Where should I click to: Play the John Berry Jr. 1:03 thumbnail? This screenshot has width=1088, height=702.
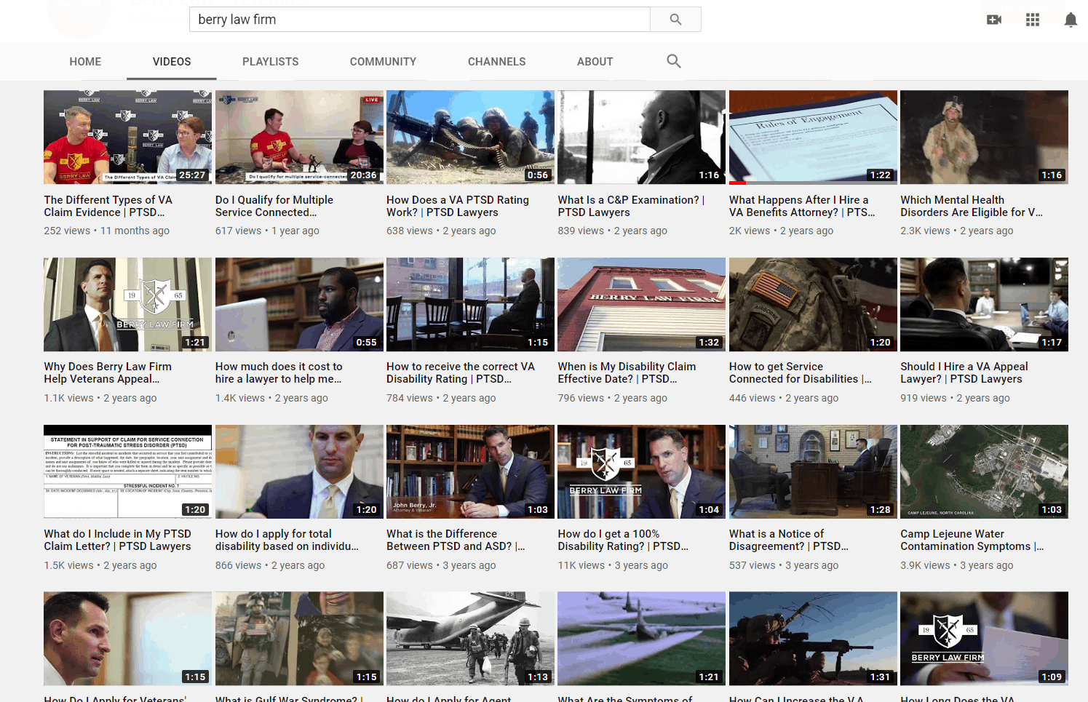tap(470, 471)
